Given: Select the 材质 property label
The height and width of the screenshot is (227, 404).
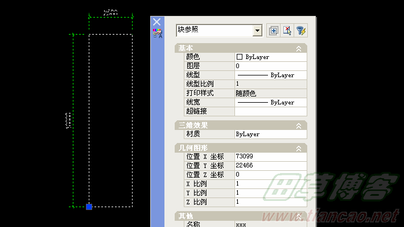Looking at the screenshot, I should (193, 134).
